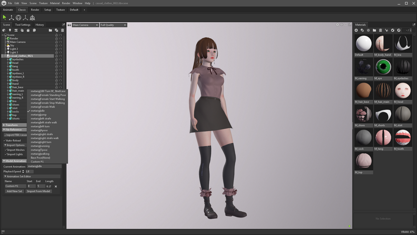Select the M_eye material swatch
417x235 pixels.
click(383, 69)
